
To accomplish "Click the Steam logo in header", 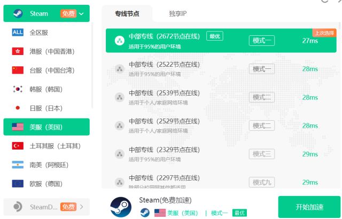I will pos(18,13).
